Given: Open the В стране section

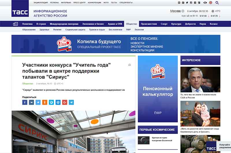Looking at the screenshot, I should (41, 24).
